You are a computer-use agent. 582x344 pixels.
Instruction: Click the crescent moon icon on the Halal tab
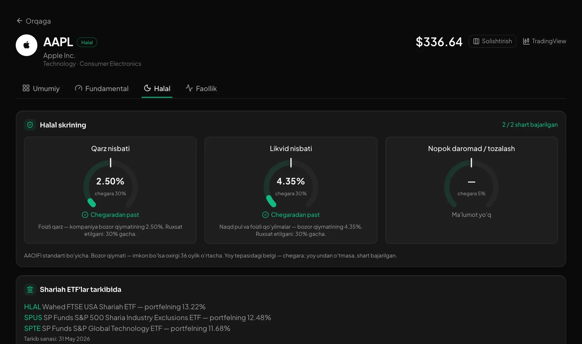tap(147, 88)
